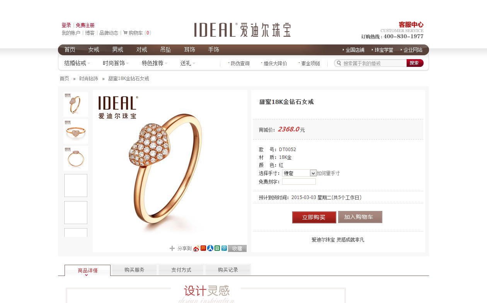Switch to the 购买服务 tab
Viewport: 487px width, 303px height.
coord(135,270)
